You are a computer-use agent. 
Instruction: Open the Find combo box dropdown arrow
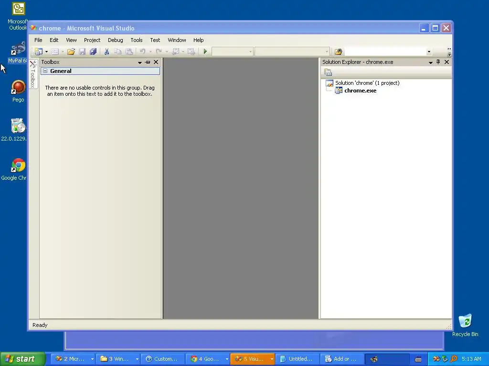click(429, 51)
